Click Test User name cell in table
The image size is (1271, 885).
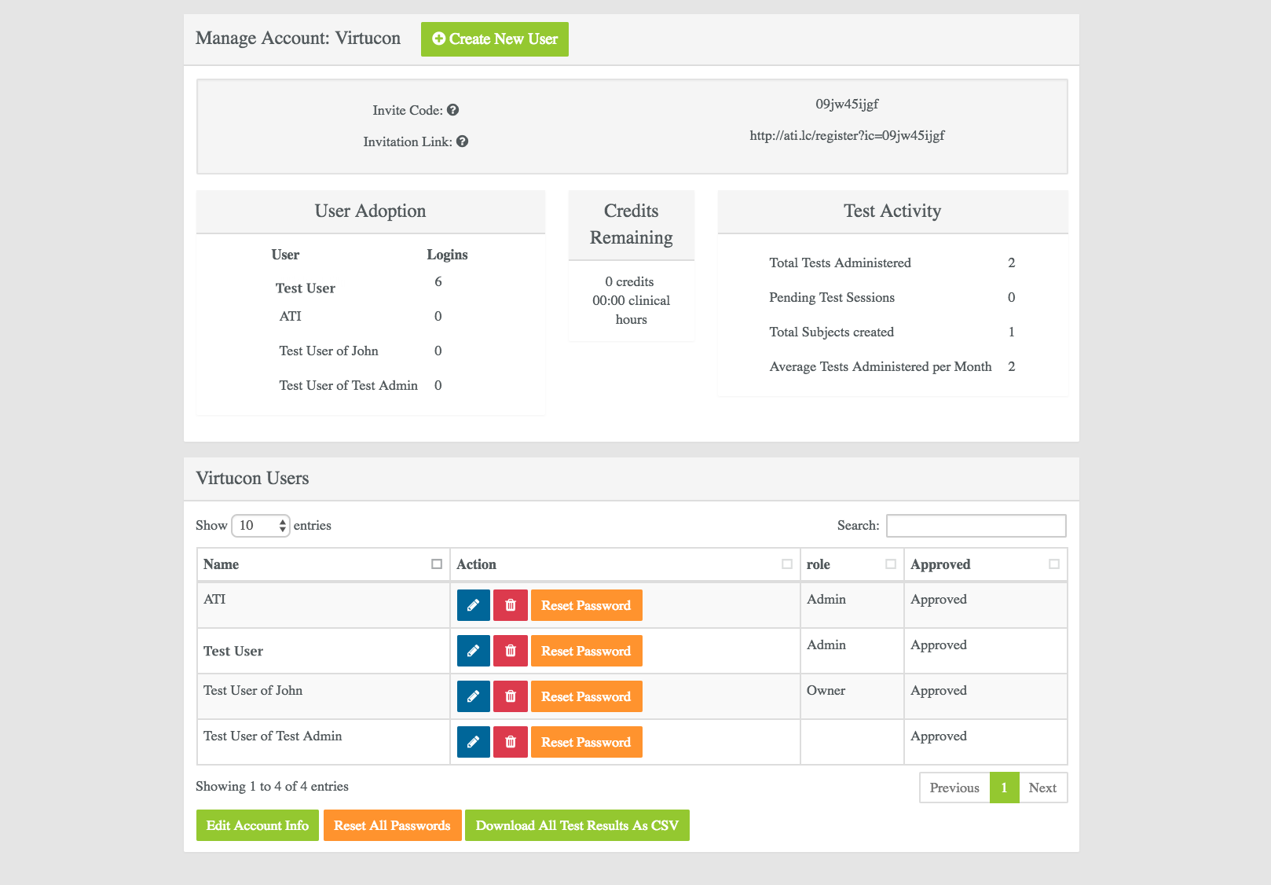(x=323, y=651)
